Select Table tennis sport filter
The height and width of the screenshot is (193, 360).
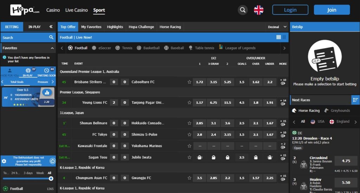(x=201, y=48)
